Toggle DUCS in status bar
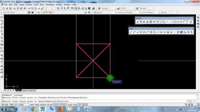The width and height of the screenshot is (200, 112). tap(70, 105)
